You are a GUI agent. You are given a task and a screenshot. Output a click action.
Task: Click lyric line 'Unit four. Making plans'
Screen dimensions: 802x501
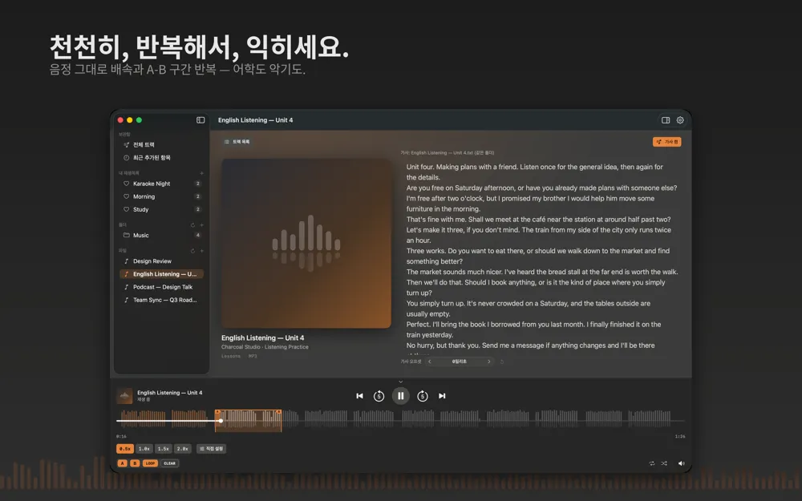click(534, 172)
